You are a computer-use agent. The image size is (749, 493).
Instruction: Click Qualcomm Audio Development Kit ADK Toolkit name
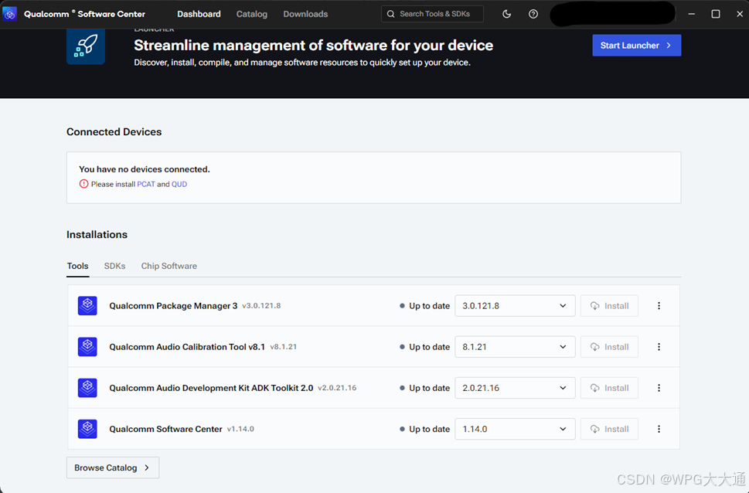(211, 388)
